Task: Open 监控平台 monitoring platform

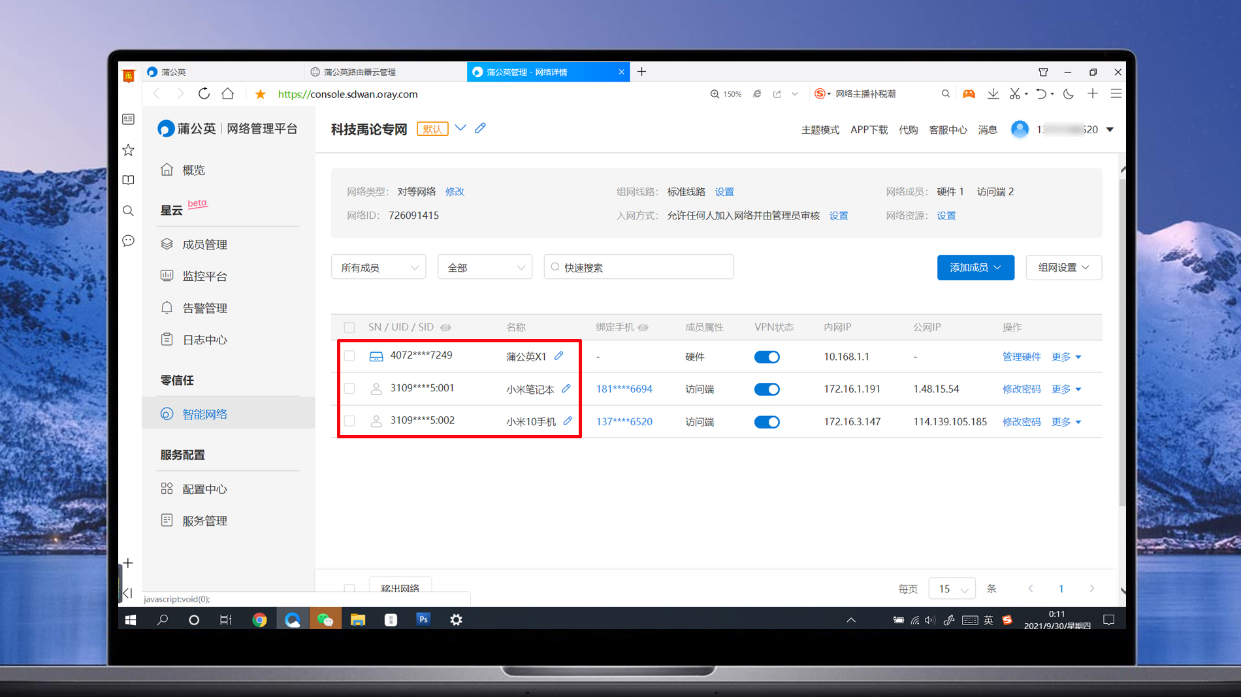Action: coord(206,275)
